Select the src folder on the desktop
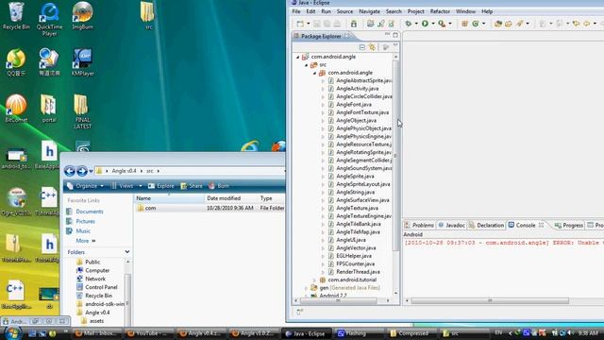 [148, 15]
